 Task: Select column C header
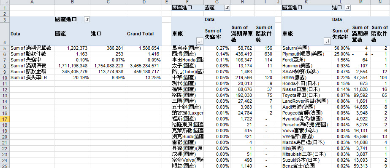[x=108, y=2]
